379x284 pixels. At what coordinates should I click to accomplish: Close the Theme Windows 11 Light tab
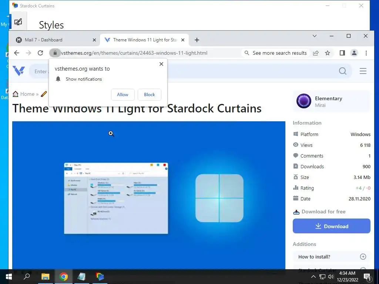coord(183,40)
